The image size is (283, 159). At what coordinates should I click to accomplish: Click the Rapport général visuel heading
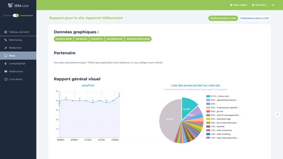coord(77,79)
